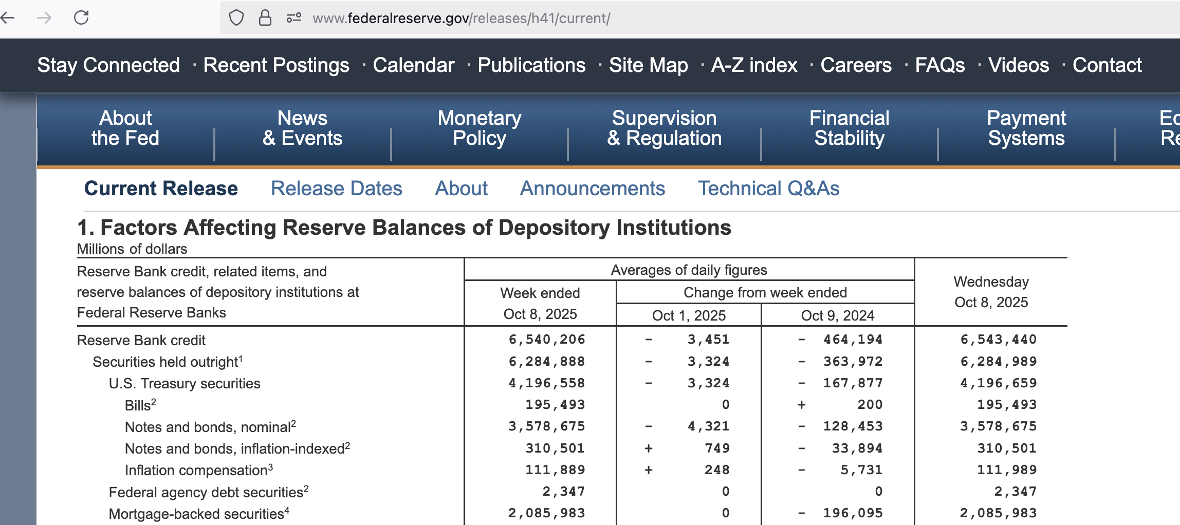Image resolution: width=1180 pixels, height=525 pixels.
Task: Click the 'Oct 1, 2025' column header
Action: pyautogui.click(x=689, y=315)
